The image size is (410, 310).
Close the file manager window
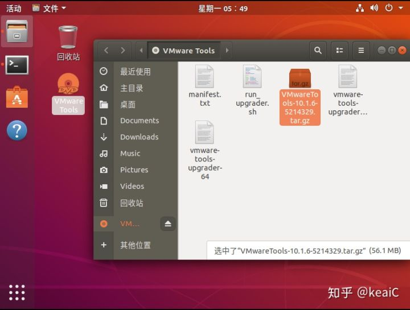(402, 50)
